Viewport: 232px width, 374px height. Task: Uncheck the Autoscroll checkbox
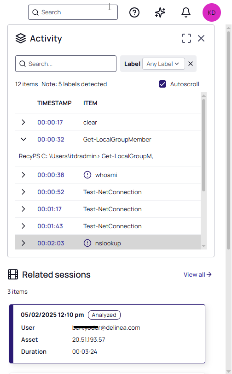pos(162,84)
